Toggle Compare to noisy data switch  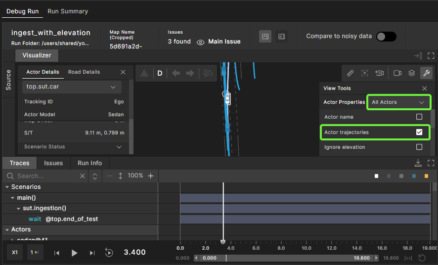(x=386, y=37)
